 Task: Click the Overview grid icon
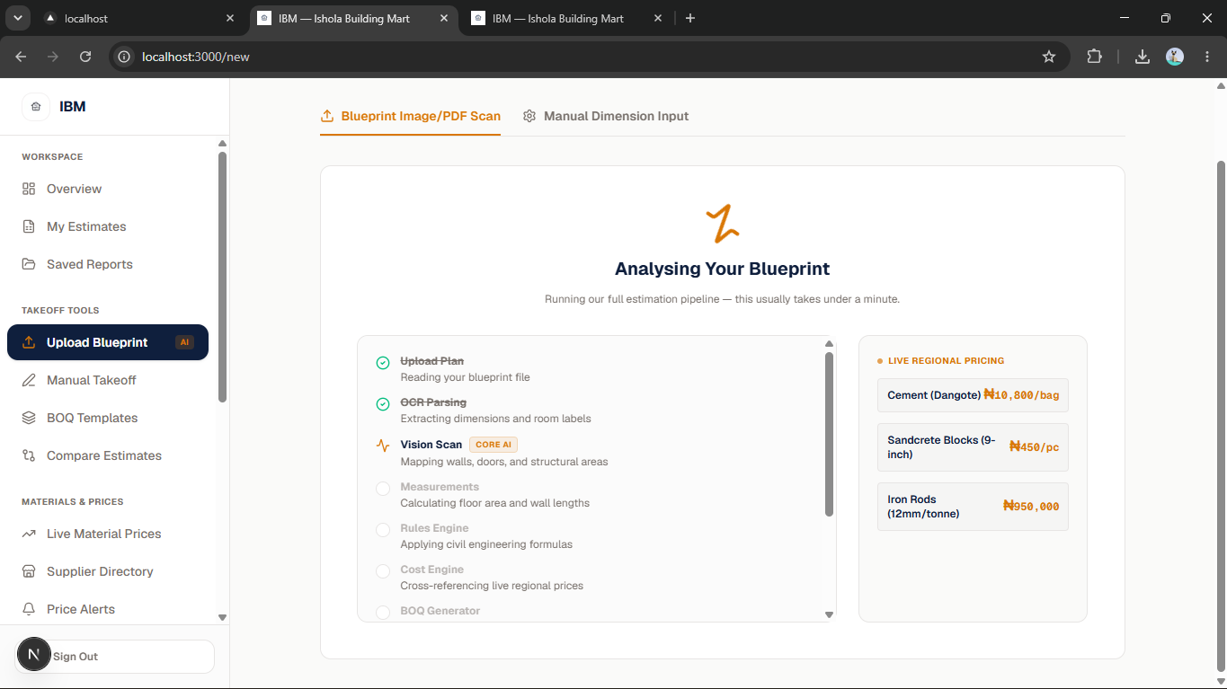29,189
